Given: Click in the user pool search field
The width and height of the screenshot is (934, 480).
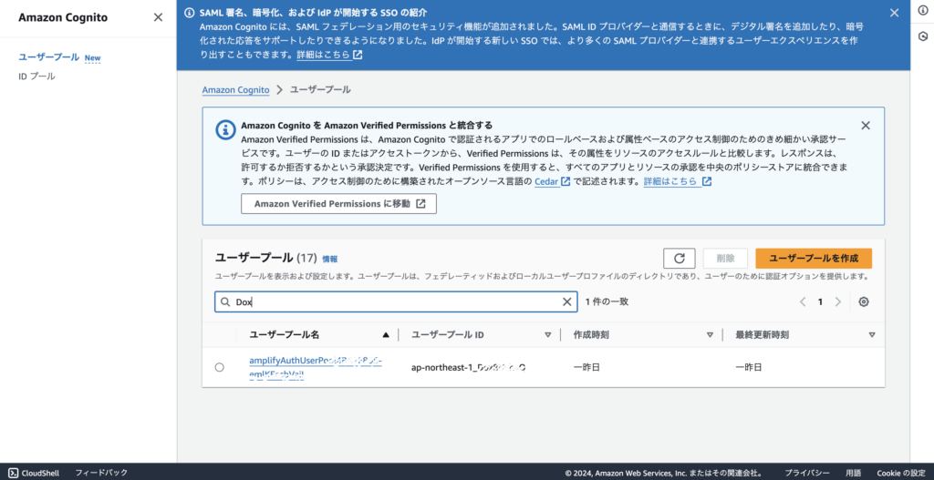Looking at the screenshot, I should [396, 301].
